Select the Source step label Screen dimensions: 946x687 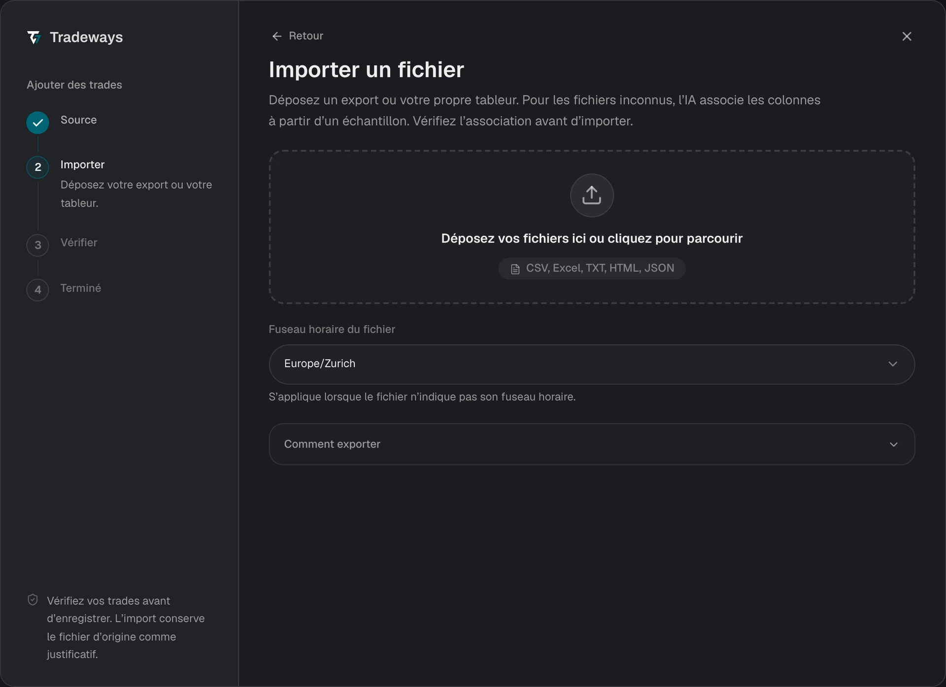(x=78, y=120)
